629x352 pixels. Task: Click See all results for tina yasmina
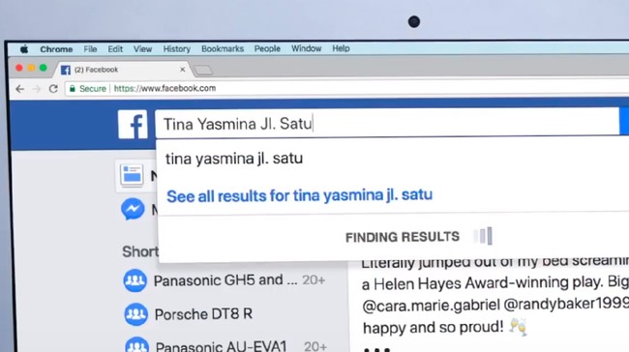coord(299,195)
